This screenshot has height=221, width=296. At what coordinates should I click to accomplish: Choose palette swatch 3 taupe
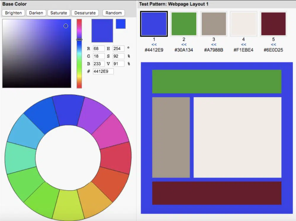[x=214, y=24]
